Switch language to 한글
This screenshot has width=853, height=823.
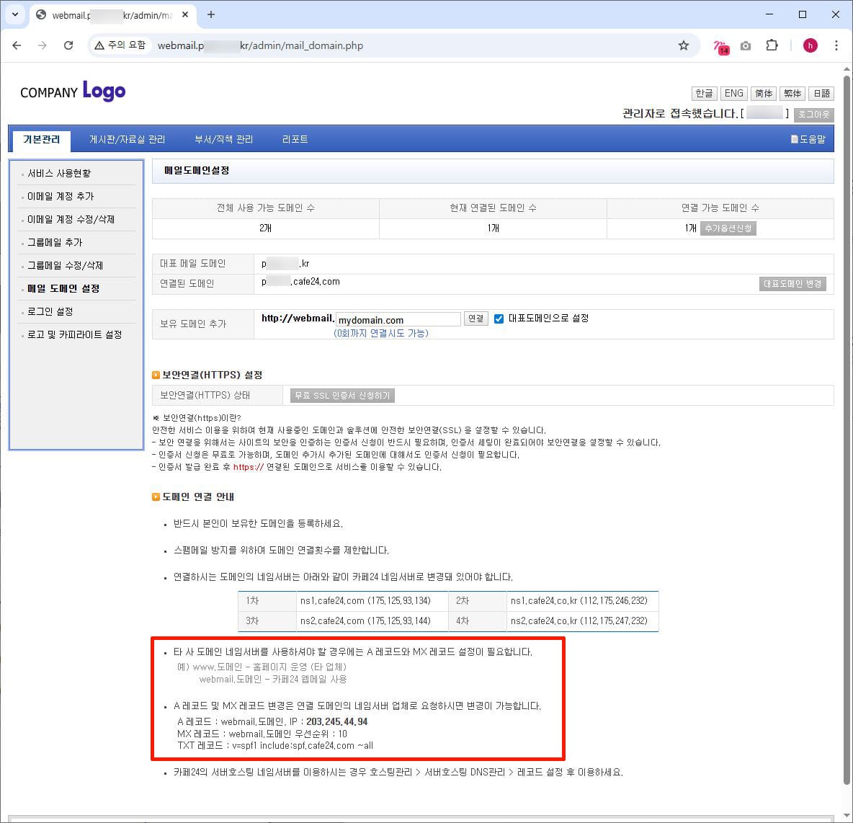[705, 93]
